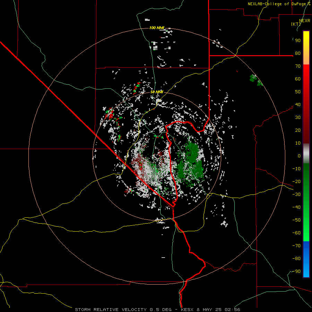Click the 50 NMI range ring label

(157, 92)
